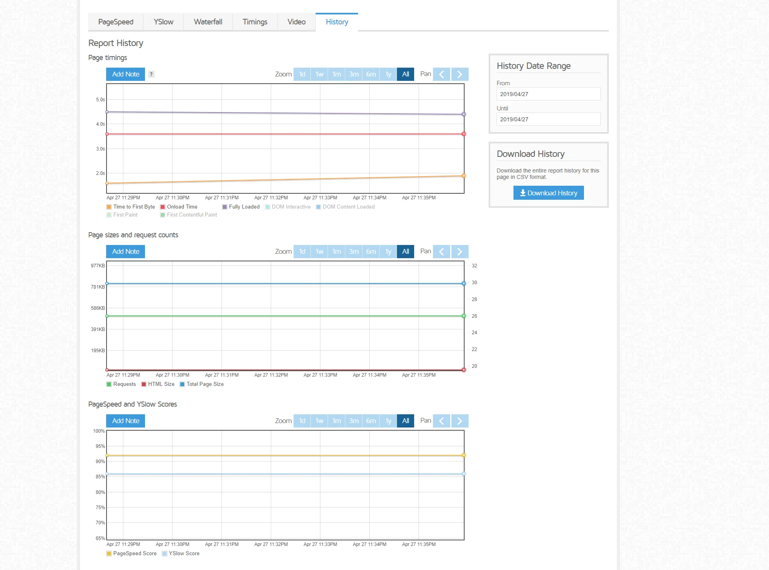The height and width of the screenshot is (570, 769).
Task: Hide the YSlow Score series
Action: coord(184,554)
